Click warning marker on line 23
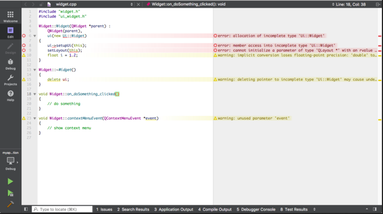 point(23,118)
